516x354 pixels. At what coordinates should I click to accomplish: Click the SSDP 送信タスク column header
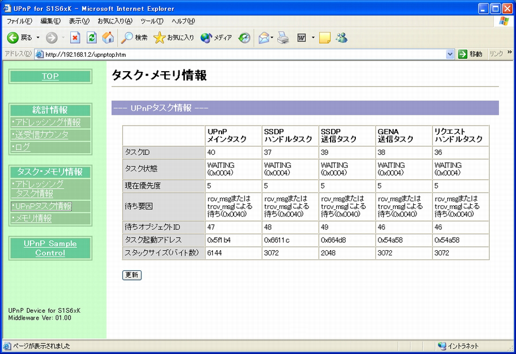(x=347, y=135)
